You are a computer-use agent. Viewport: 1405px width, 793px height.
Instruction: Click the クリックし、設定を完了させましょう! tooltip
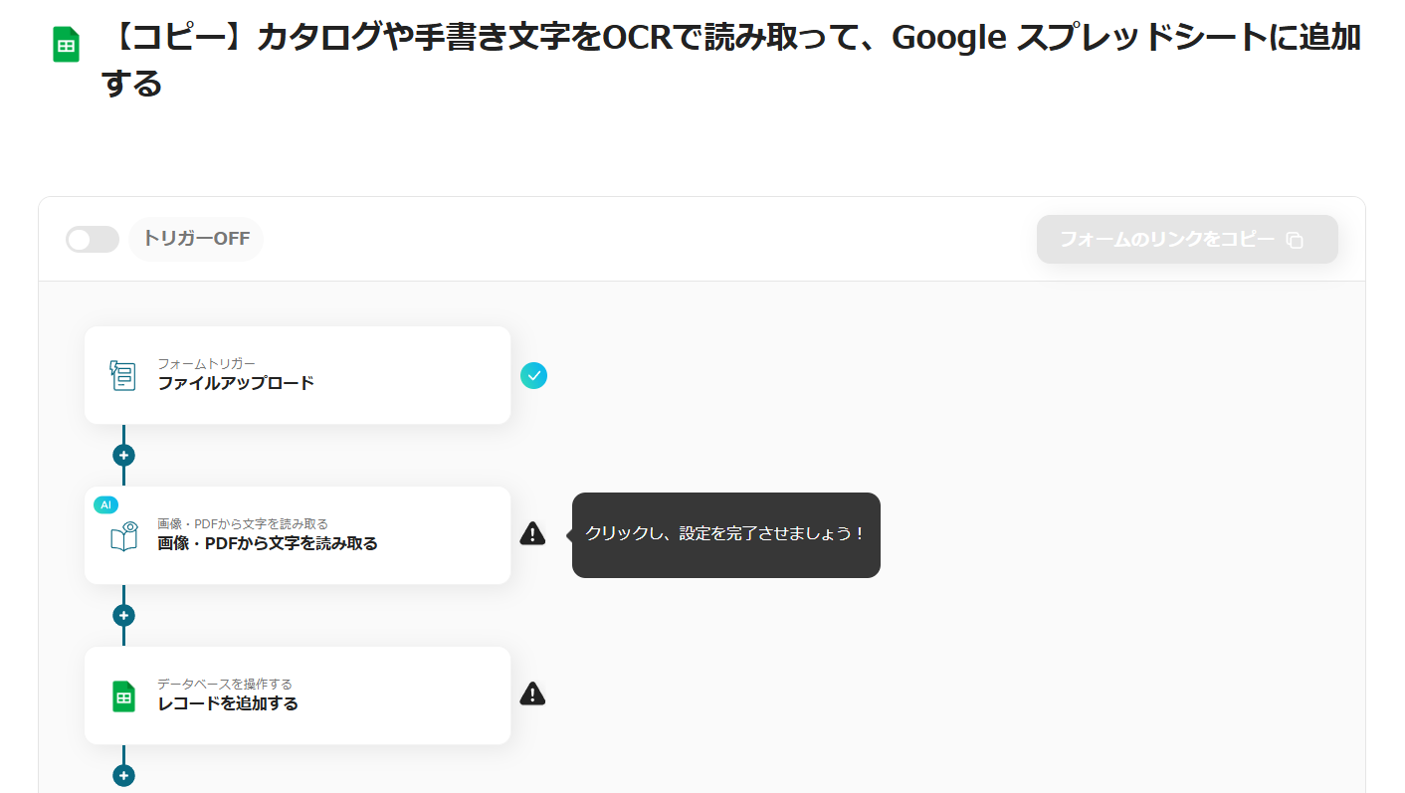[725, 534]
